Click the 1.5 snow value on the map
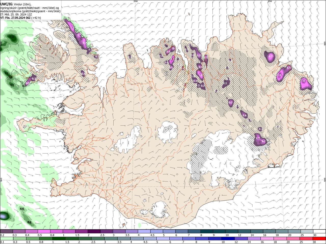326x244 pixels. 279,75
